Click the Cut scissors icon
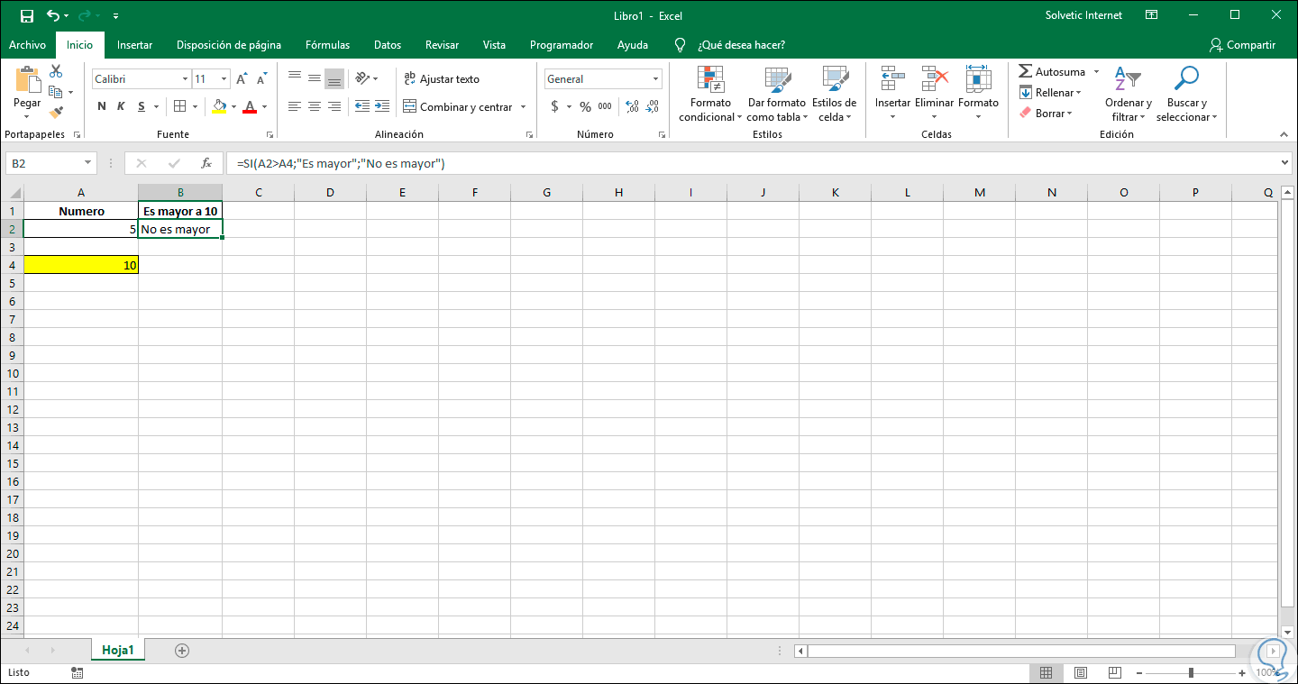The image size is (1298, 684). pos(56,71)
